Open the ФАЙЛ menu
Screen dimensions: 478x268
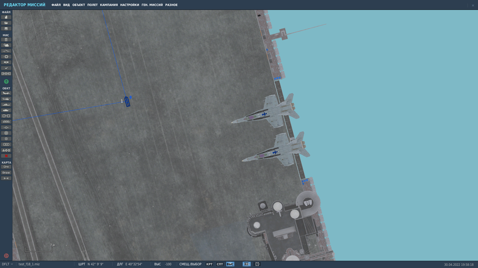[x=56, y=5]
